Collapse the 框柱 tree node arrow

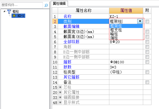4,11
